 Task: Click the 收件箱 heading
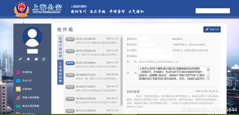65,29
